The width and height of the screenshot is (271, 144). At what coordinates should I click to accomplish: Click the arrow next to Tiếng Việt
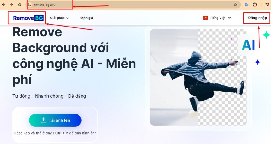pyautogui.click(x=230, y=18)
